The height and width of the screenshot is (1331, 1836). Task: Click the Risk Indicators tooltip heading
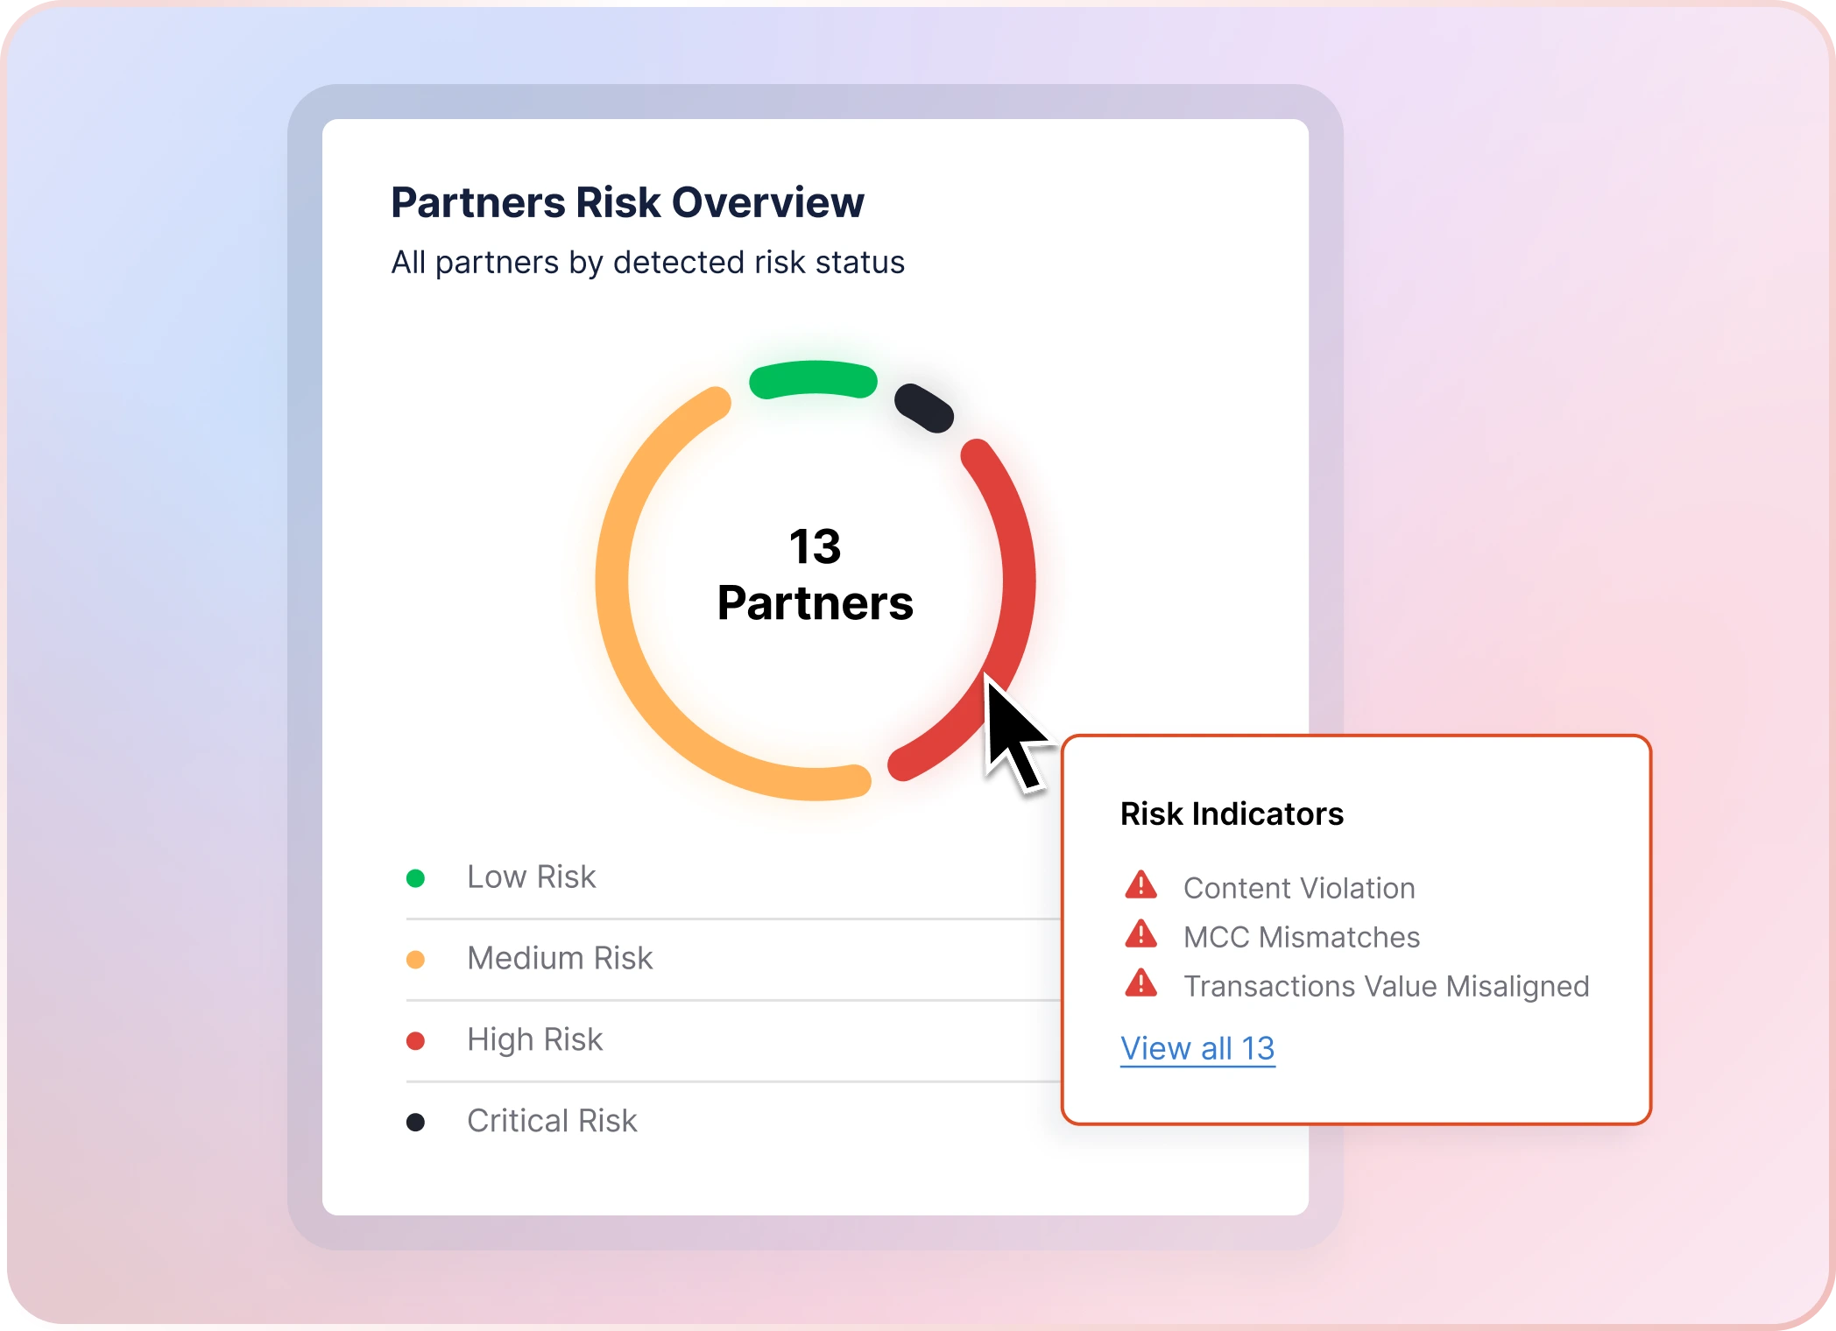point(1231,813)
